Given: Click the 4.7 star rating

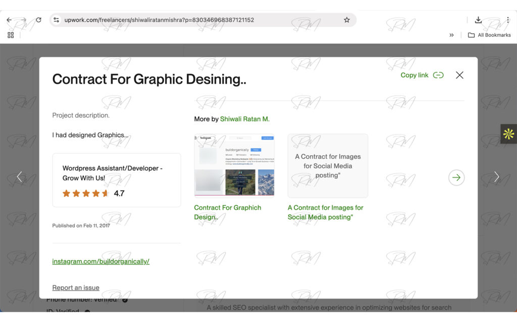Looking at the screenshot, I should click(93, 194).
